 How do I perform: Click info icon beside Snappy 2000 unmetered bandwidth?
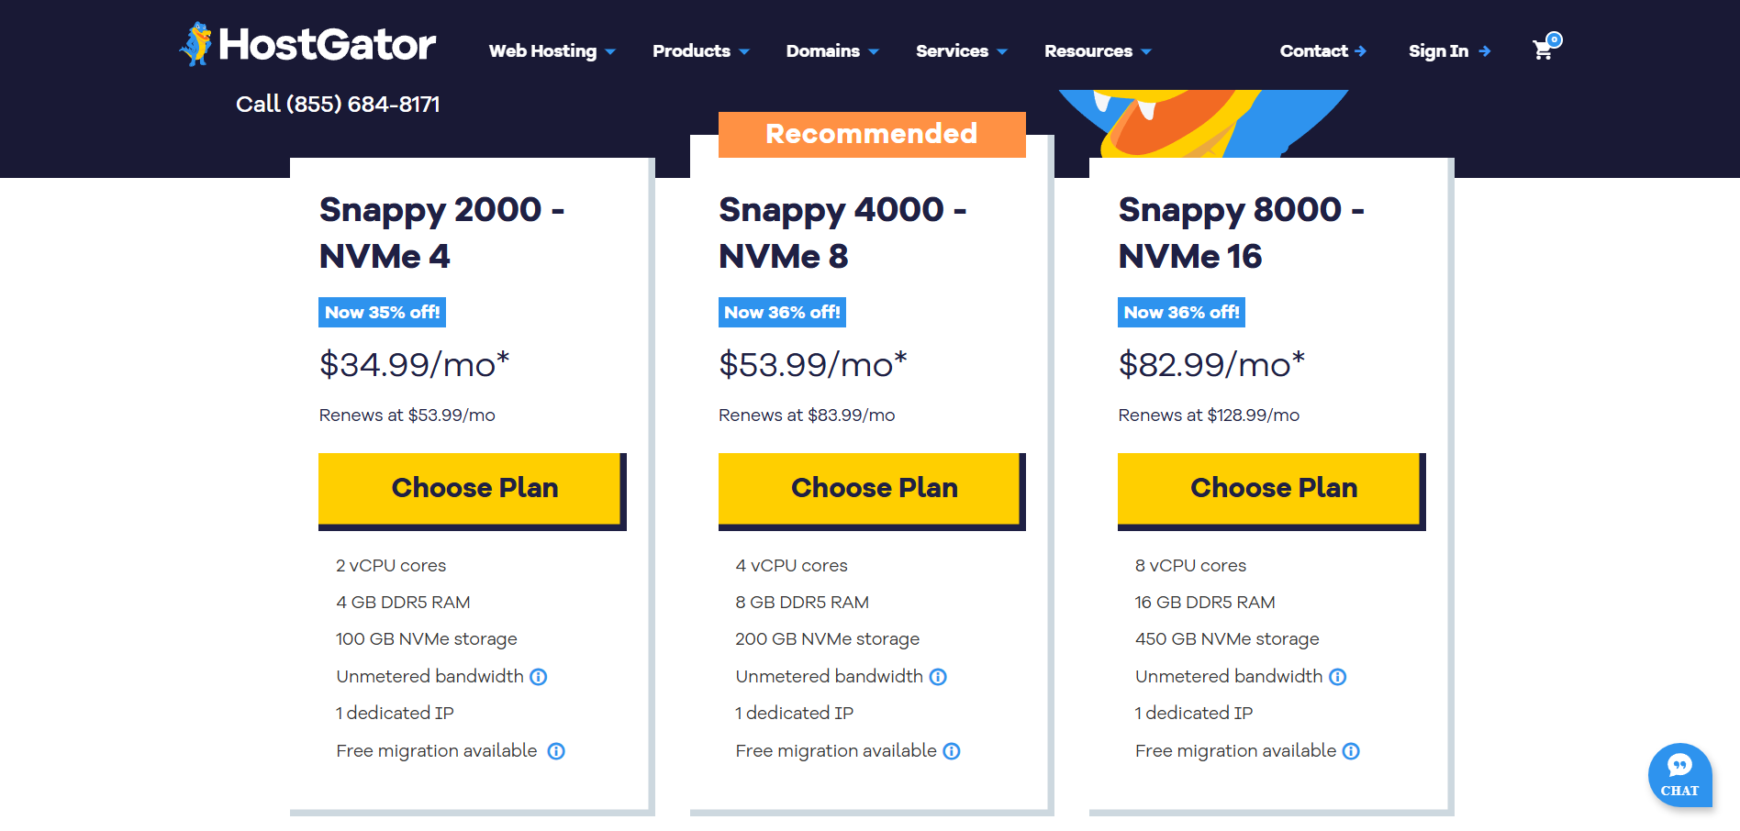point(539,677)
